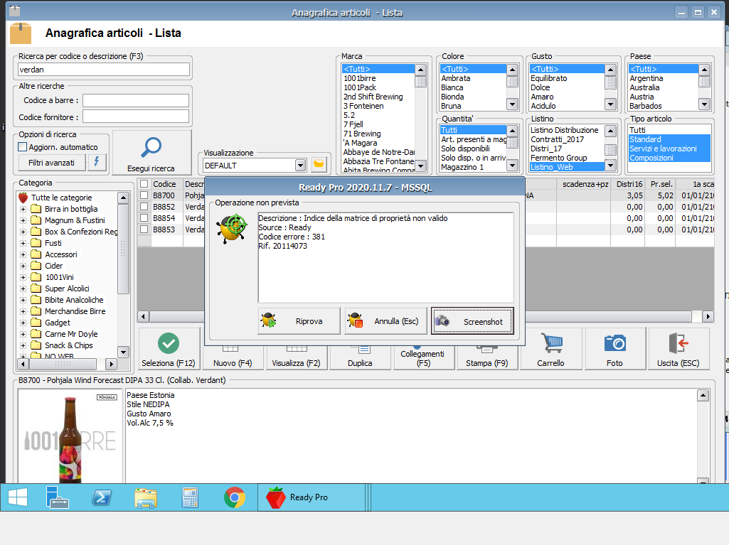Expand the Merchandise Birre category

tap(23, 311)
